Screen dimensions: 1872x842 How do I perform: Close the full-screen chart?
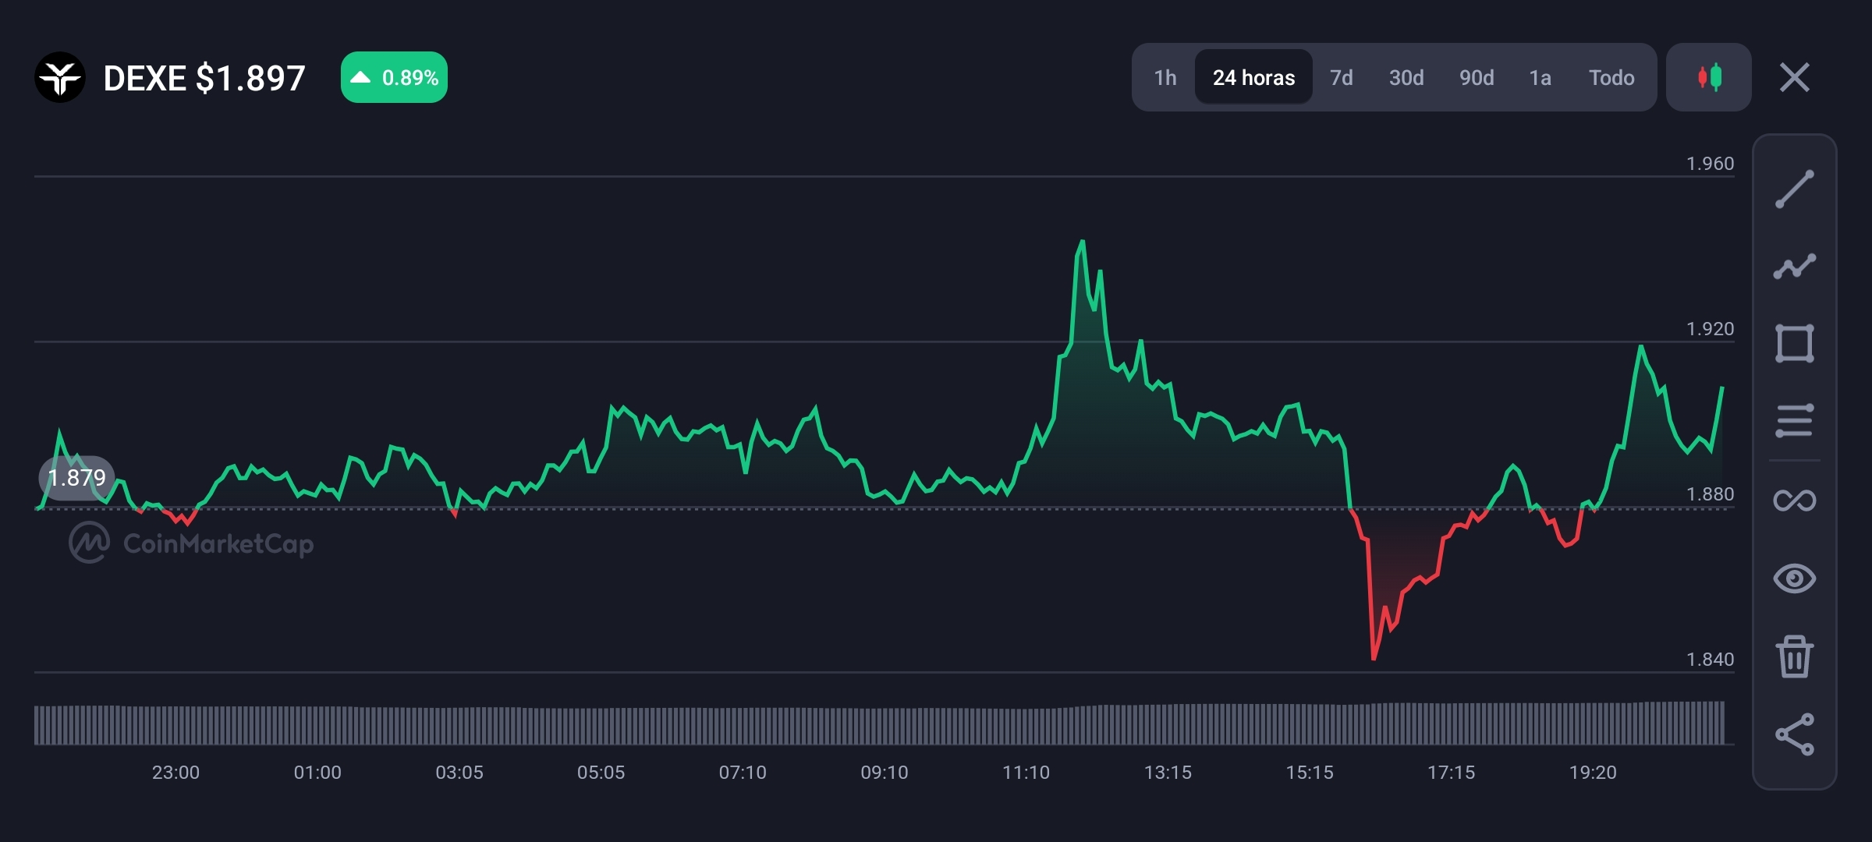1794,77
